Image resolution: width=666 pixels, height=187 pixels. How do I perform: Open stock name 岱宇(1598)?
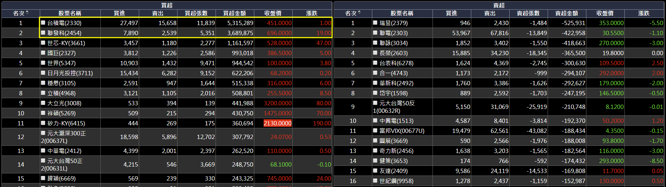394,93
